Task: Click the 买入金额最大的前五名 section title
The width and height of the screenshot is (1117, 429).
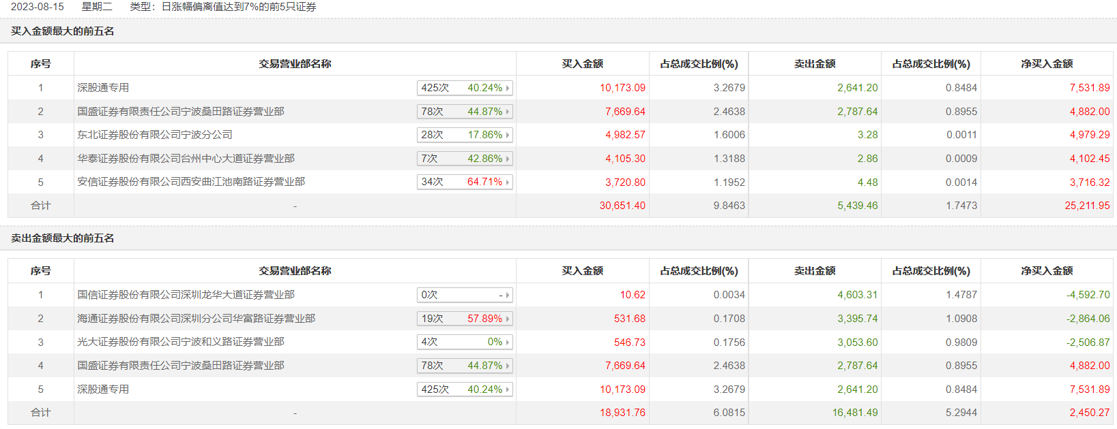Action: [x=63, y=31]
